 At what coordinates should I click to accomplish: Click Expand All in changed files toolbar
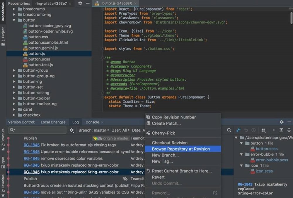click(281, 130)
